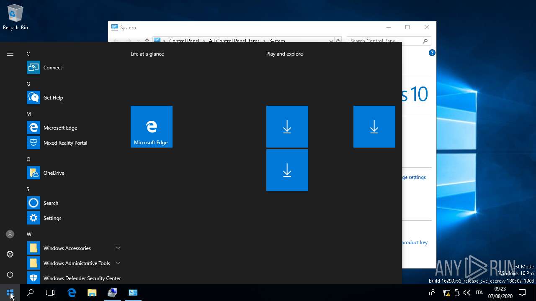536x301 pixels.
Task: Click the Windows Administrative Tools chevron arrow
Action: coord(118,263)
